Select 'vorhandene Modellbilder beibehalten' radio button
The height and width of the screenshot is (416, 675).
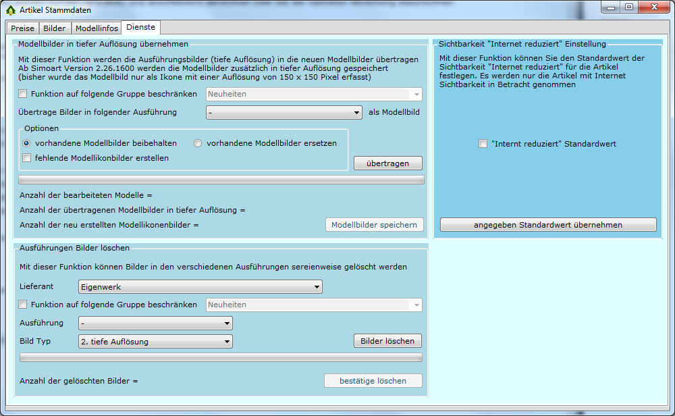pos(27,143)
